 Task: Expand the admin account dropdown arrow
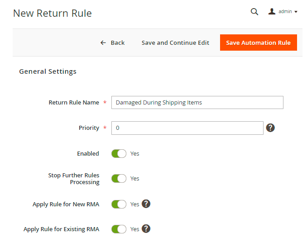(296, 12)
